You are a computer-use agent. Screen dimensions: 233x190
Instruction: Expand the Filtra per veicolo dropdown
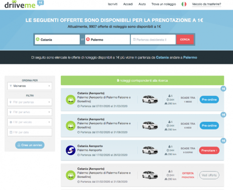[x=29, y=122]
